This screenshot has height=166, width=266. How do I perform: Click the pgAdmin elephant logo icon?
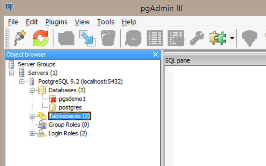(x=9, y=7)
